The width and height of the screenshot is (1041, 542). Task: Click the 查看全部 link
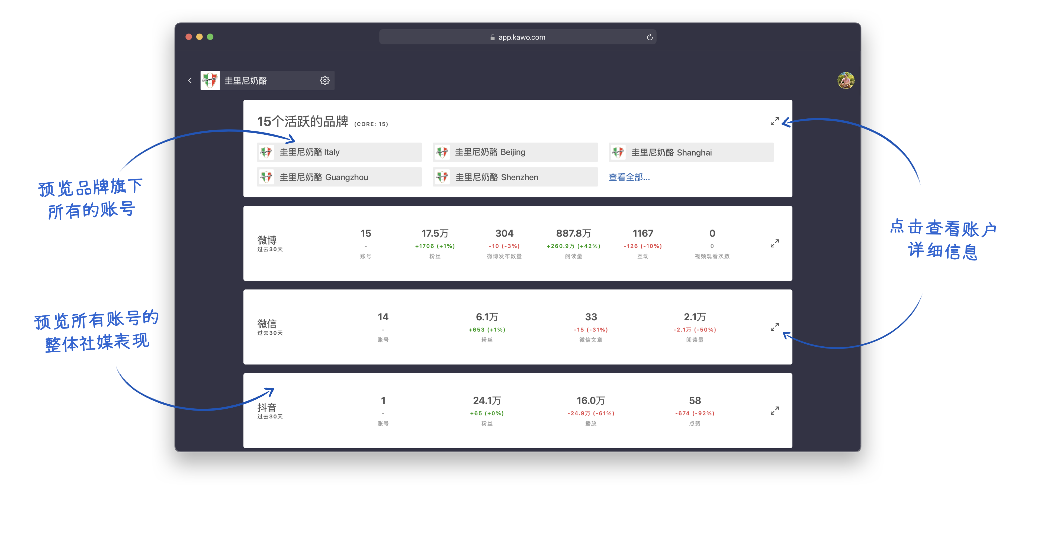point(629,177)
